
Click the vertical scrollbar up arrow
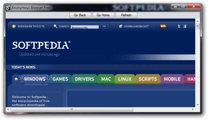point(198,21)
